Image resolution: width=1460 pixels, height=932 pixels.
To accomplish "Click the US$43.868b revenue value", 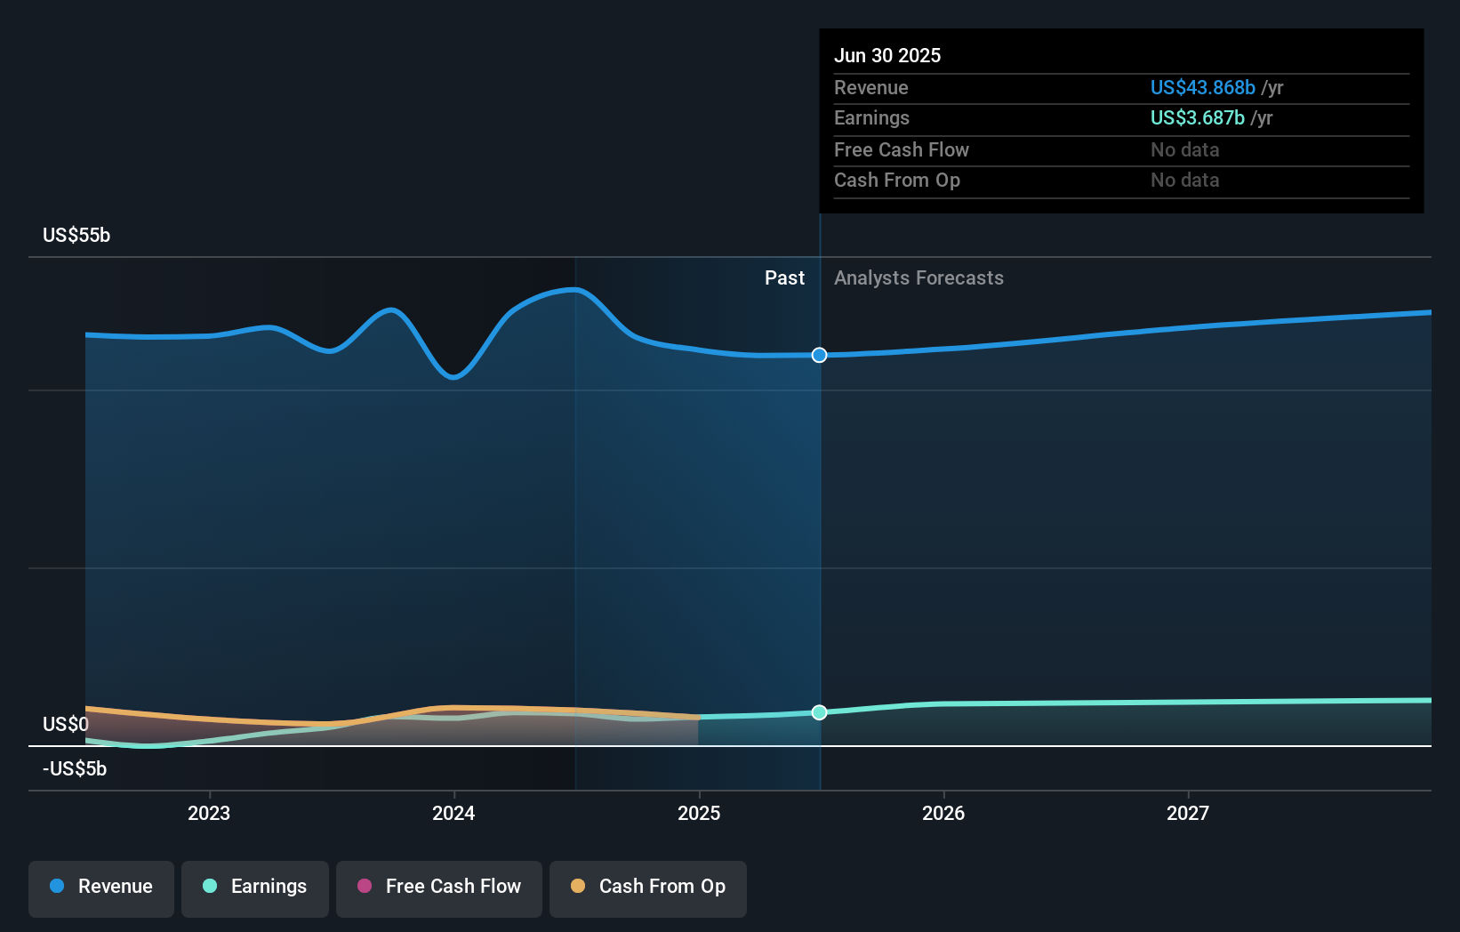I will click(1203, 87).
